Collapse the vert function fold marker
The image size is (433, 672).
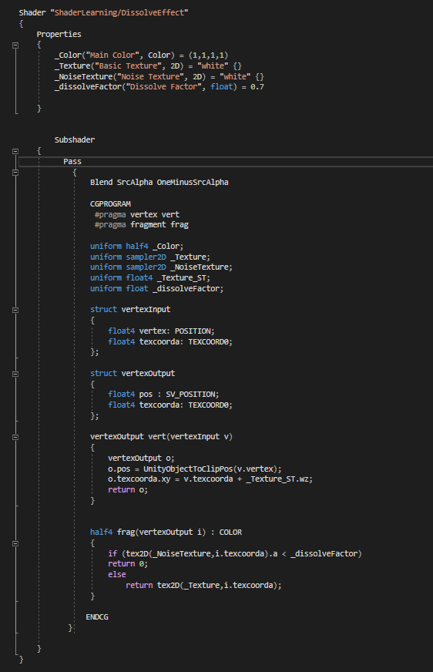click(x=15, y=437)
